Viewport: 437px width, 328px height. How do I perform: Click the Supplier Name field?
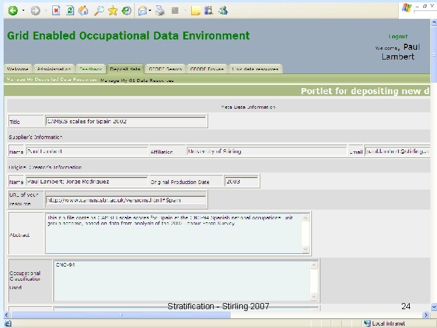(x=87, y=151)
